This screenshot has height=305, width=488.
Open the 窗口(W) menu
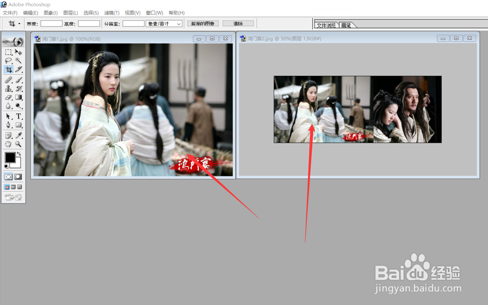tap(154, 13)
